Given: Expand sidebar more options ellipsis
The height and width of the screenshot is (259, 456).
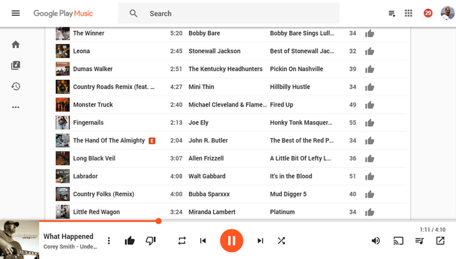Looking at the screenshot, I should coord(16,107).
